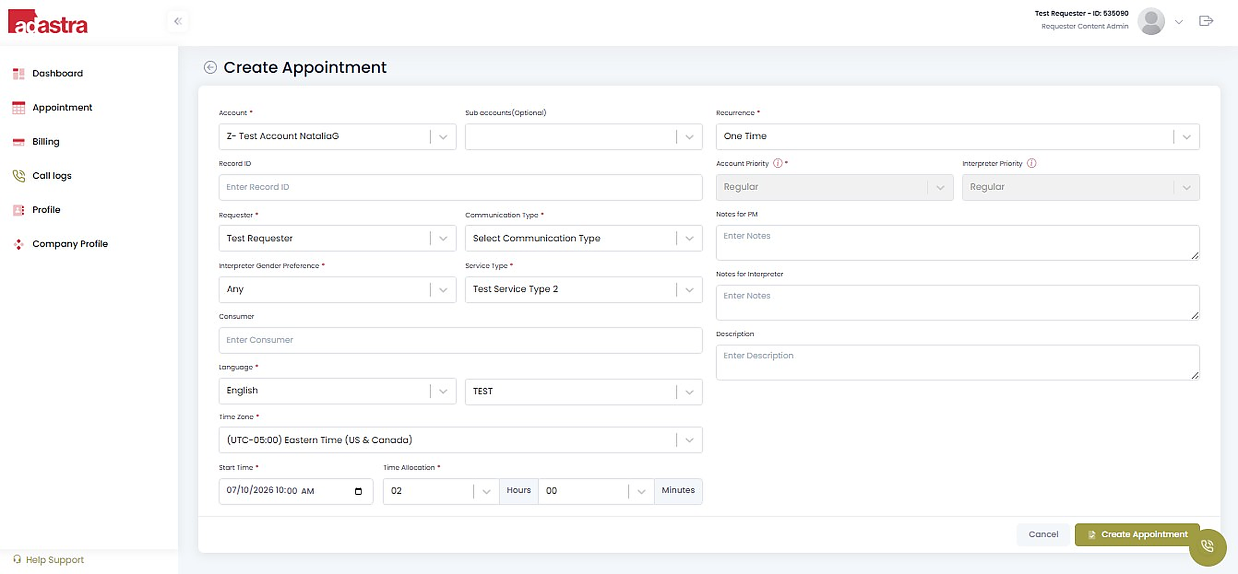Image resolution: width=1238 pixels, height=574 pixels.
Task: Open the Account Priority Regular dropdown
Action: [x=834, y=187]
